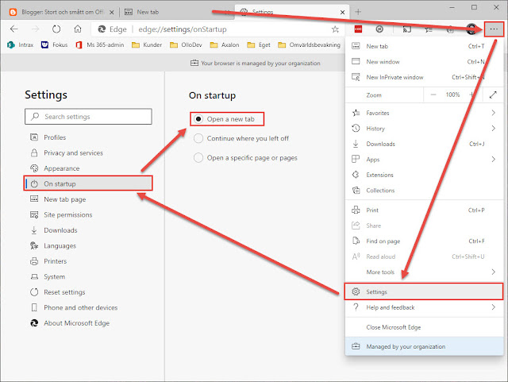
Task: Decrease zoom with minus button
Action: (433, 95)
